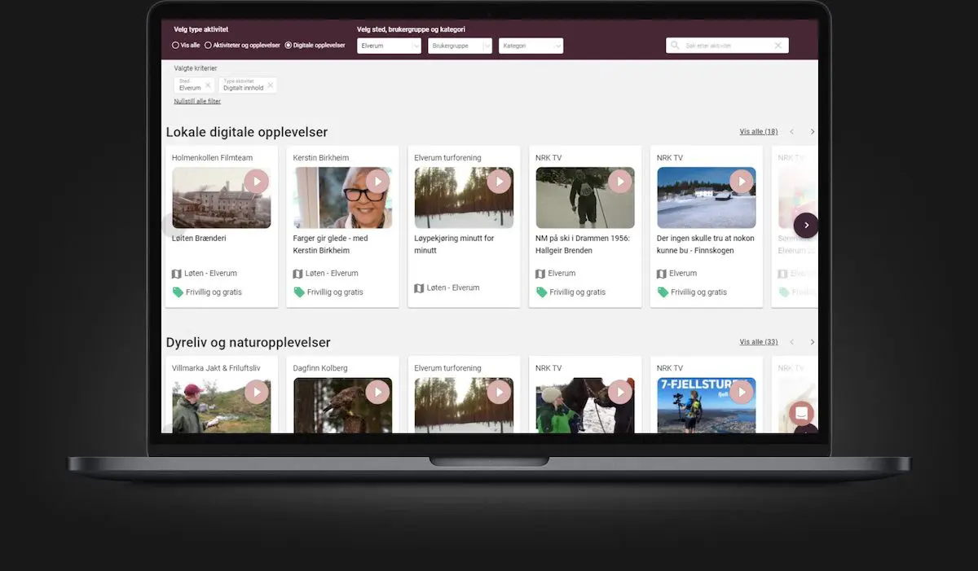978x571 pixels.
Task: Remove the Digitalt innhold filter chip
Action: (271, 86)
